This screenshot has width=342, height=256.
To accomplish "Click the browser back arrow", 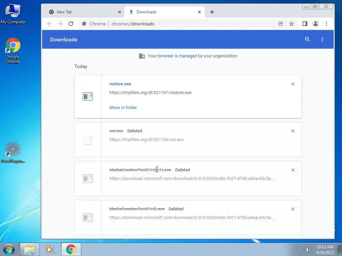I will [x=49, y=24].
